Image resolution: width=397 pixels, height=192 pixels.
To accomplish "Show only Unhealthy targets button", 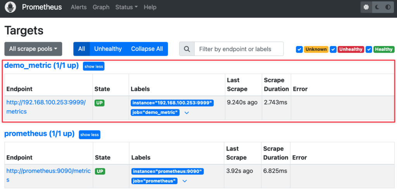I will point(108,49).
